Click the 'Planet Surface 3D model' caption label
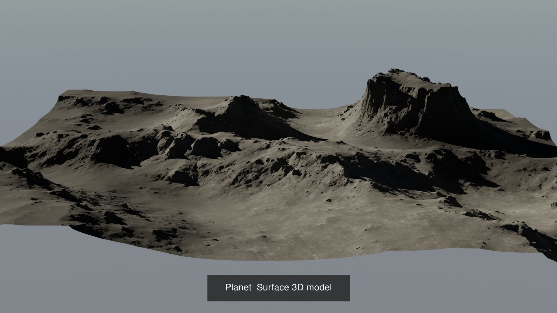This screenshot has height=313, width=557. pos(278,287)
